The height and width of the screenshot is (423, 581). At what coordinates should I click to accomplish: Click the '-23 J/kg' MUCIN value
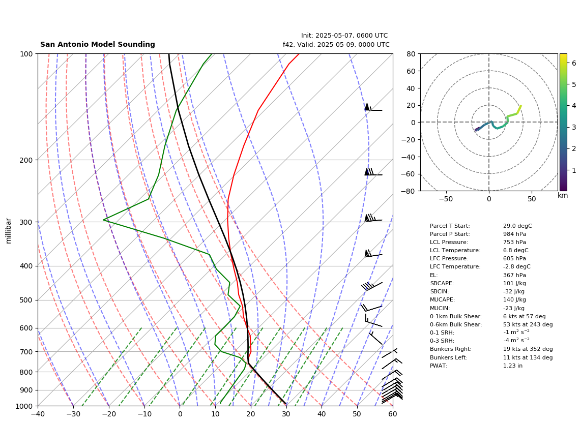click(514, 308)
